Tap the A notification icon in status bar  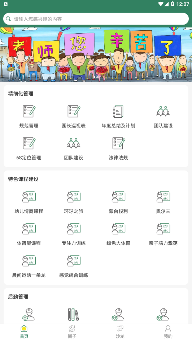coord(6,4)
